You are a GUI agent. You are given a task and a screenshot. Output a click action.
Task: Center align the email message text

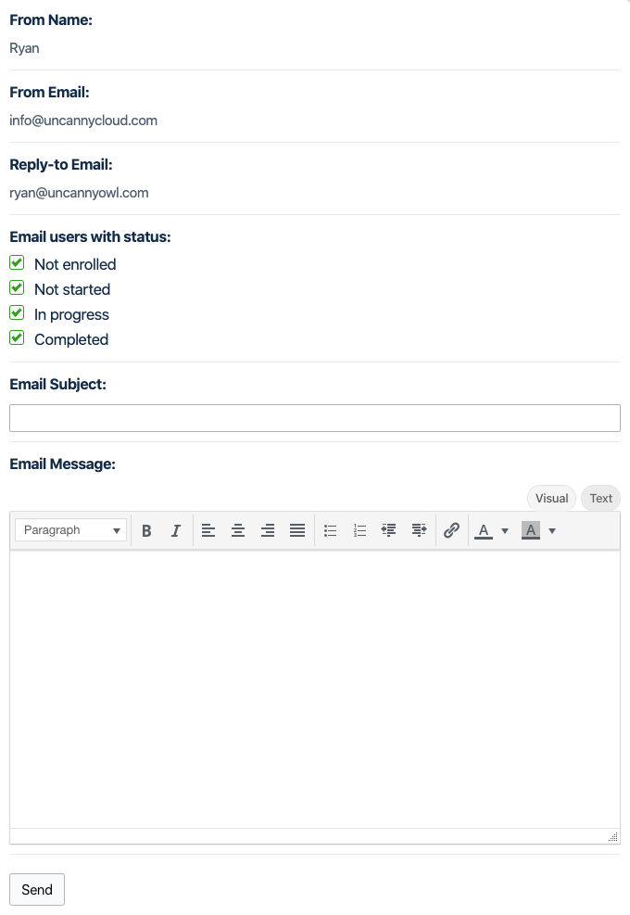point(238,530)
